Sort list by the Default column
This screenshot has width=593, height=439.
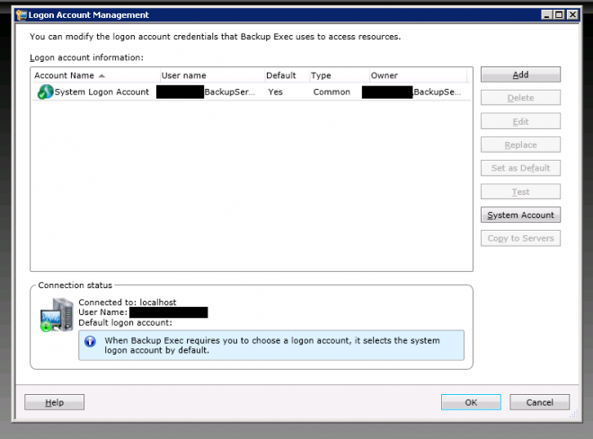280,75
